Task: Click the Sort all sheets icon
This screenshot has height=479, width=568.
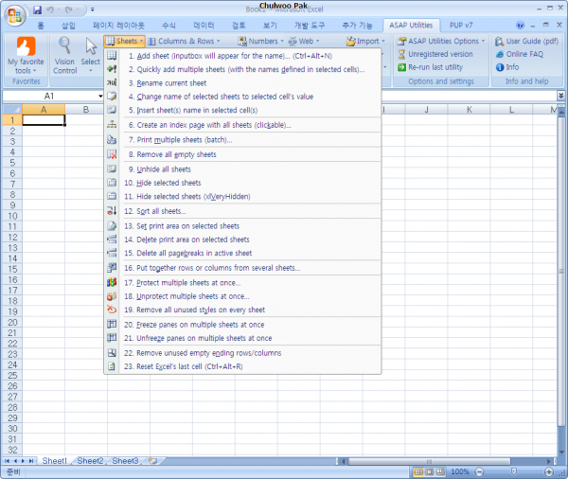Action: (112, 211)
